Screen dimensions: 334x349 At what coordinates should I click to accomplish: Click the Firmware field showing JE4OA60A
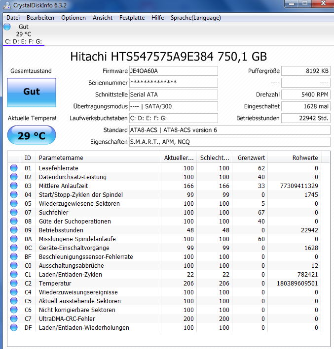point(173,71)
